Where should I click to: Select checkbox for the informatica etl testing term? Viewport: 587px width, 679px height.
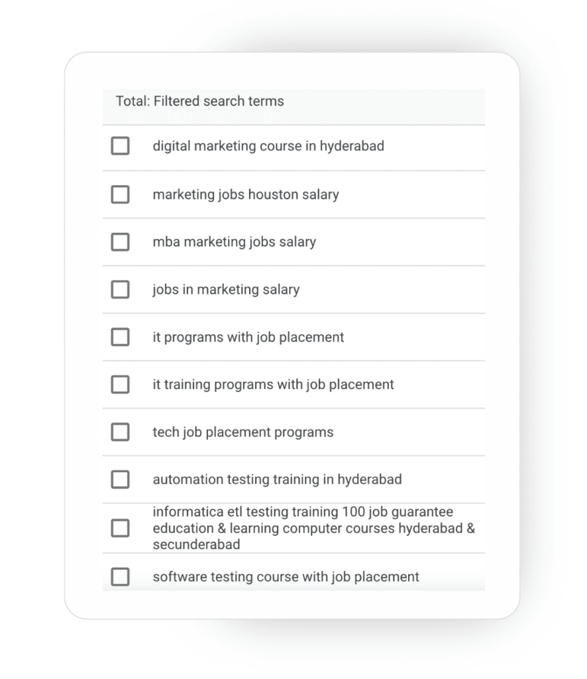pos(120,528)
